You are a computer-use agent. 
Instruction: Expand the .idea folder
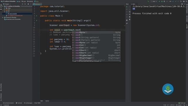pyautogui.click(x=5, y=8)
